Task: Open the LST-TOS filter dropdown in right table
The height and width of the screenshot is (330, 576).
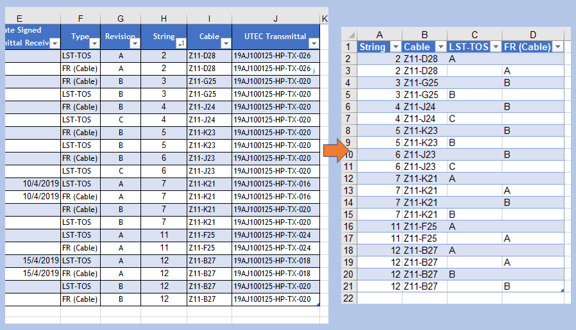Action: pos(496,47)
